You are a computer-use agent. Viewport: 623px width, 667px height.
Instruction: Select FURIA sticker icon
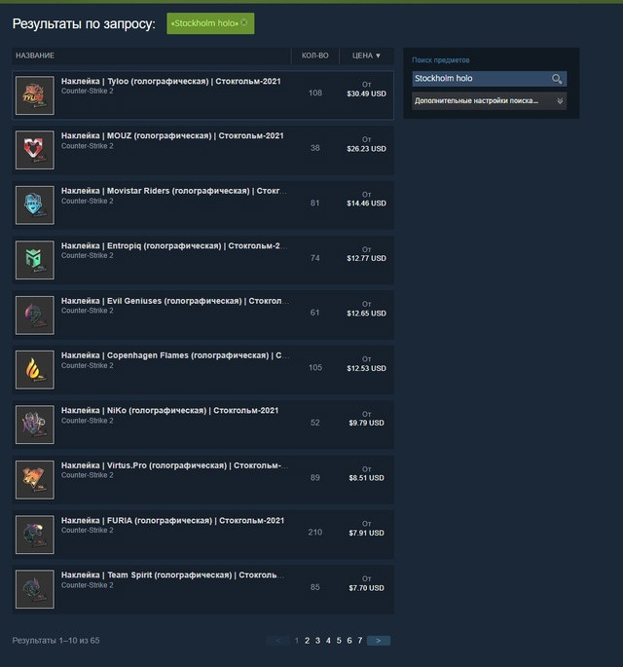point(35,535)
